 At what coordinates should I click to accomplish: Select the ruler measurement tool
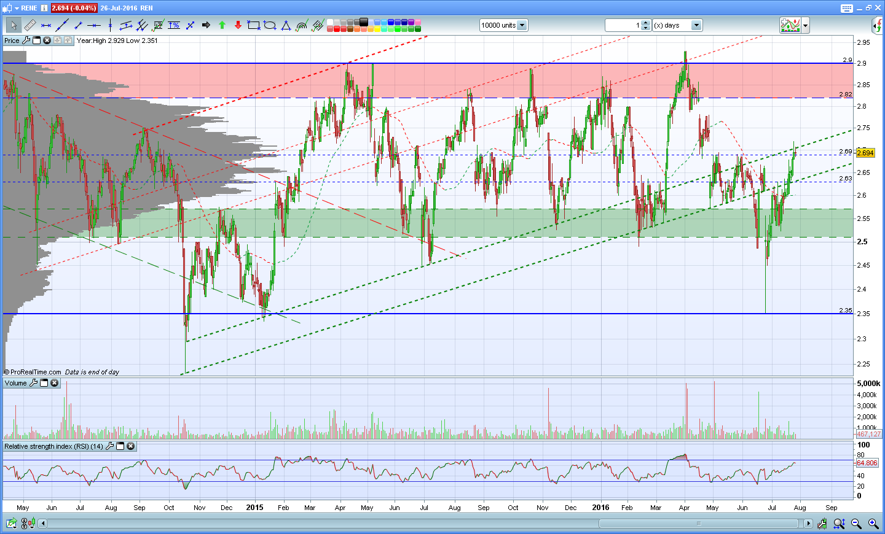[x=29, y=25]
